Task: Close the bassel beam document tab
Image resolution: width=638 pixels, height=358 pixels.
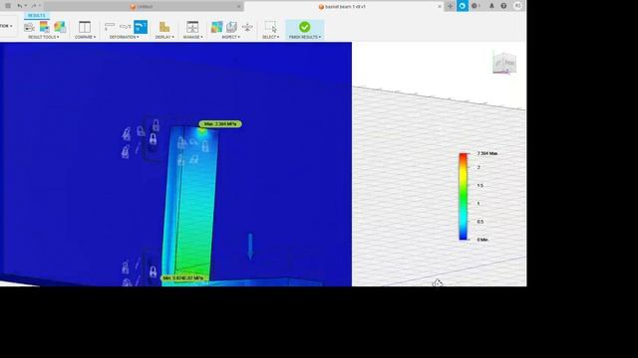Action: pyautogui.click(x=440, y=7)
